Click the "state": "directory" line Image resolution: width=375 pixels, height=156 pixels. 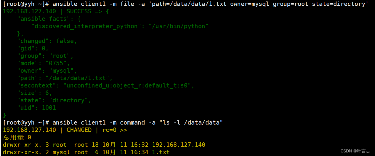tap(54, 100)
